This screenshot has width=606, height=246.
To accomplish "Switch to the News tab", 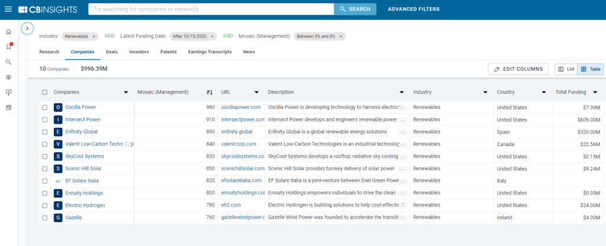I will [x=249, y=52].
